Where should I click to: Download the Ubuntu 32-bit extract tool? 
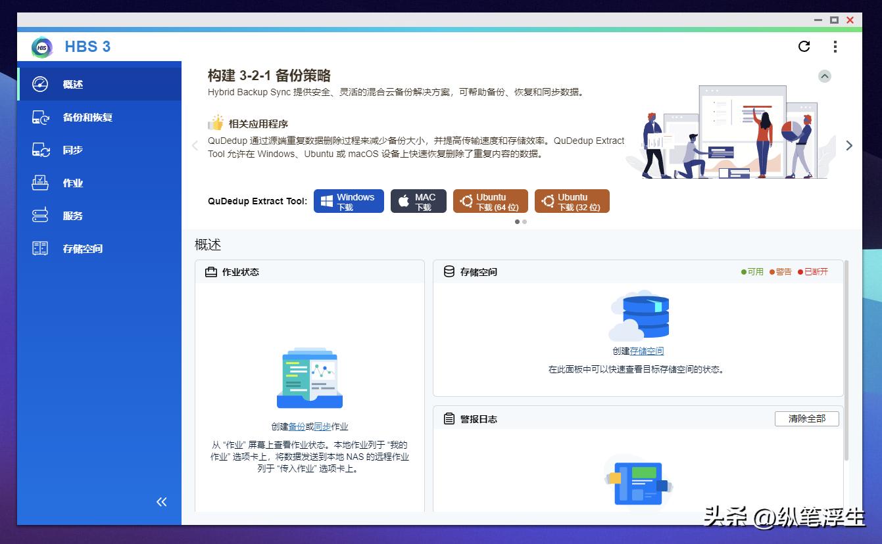pos(572,200)
